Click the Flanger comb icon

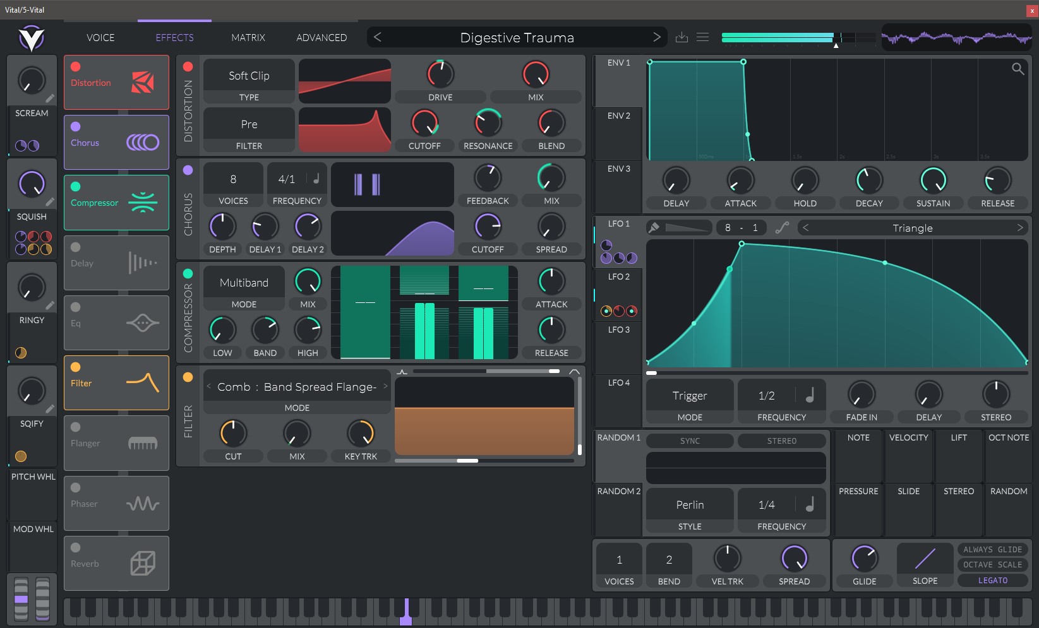143,443
